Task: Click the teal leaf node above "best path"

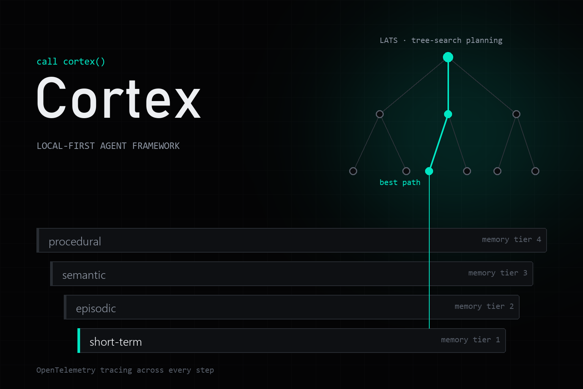Action: (429, 171)
